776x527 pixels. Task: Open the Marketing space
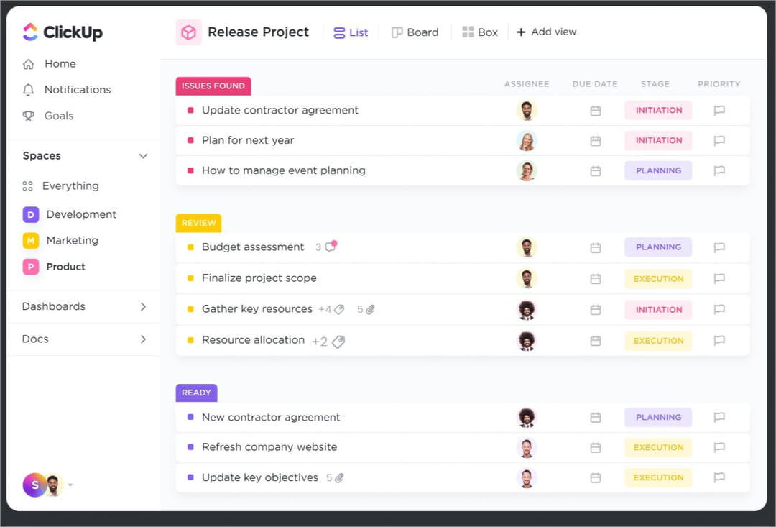point(60,241)
